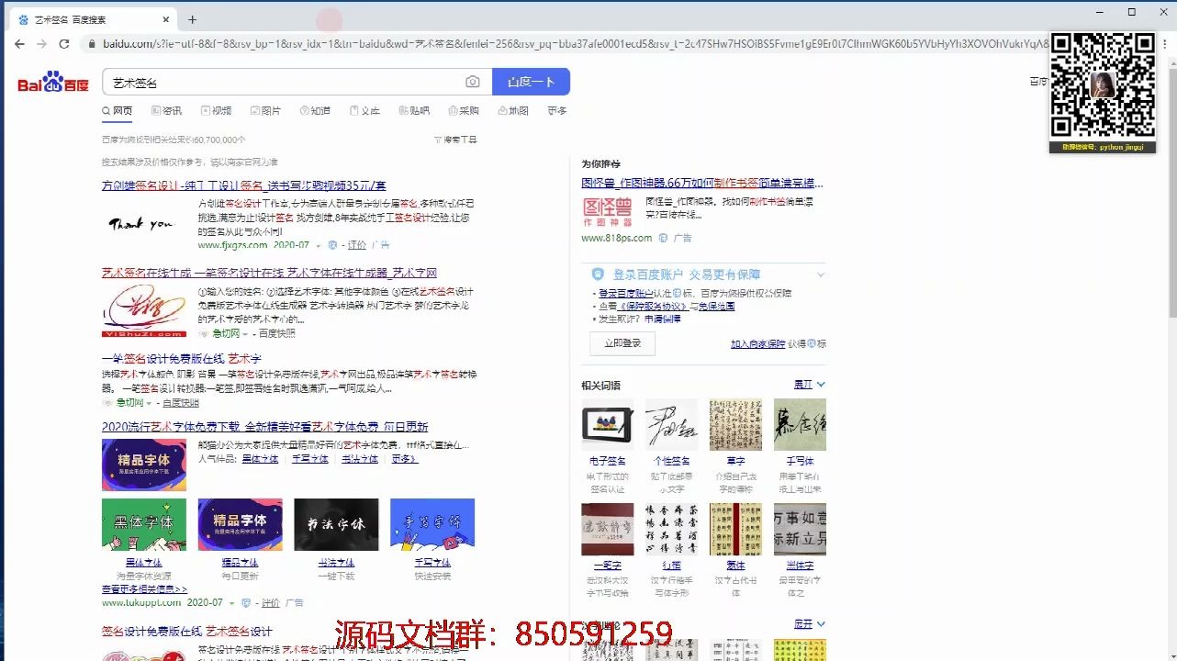1177x661 pixels.
Task: Open 百度快照 for 艺术签名在线生成 result
Action: (277, 333)
